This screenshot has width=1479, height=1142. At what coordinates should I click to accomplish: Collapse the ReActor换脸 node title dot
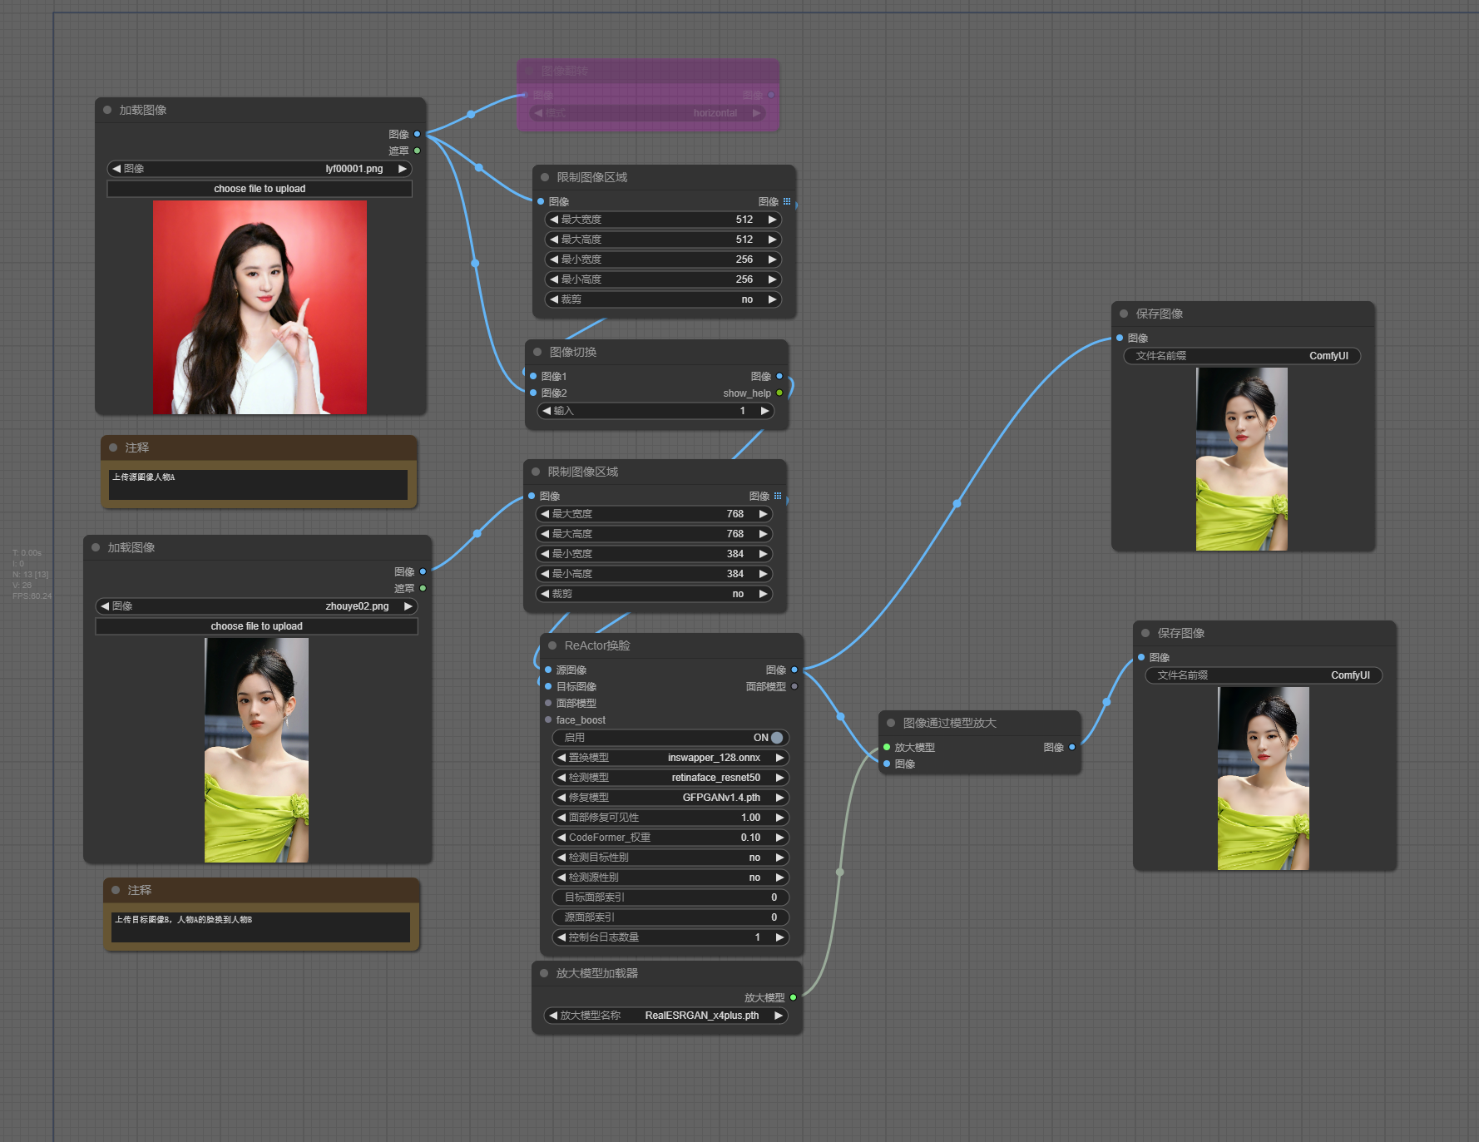pos(552,645)
